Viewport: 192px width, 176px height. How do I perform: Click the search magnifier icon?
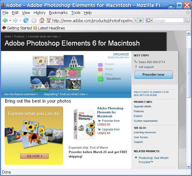tap(187, 20)
